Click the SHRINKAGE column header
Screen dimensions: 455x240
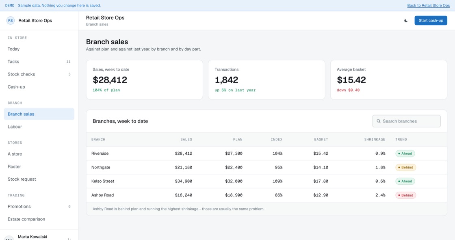coord(375,140)
